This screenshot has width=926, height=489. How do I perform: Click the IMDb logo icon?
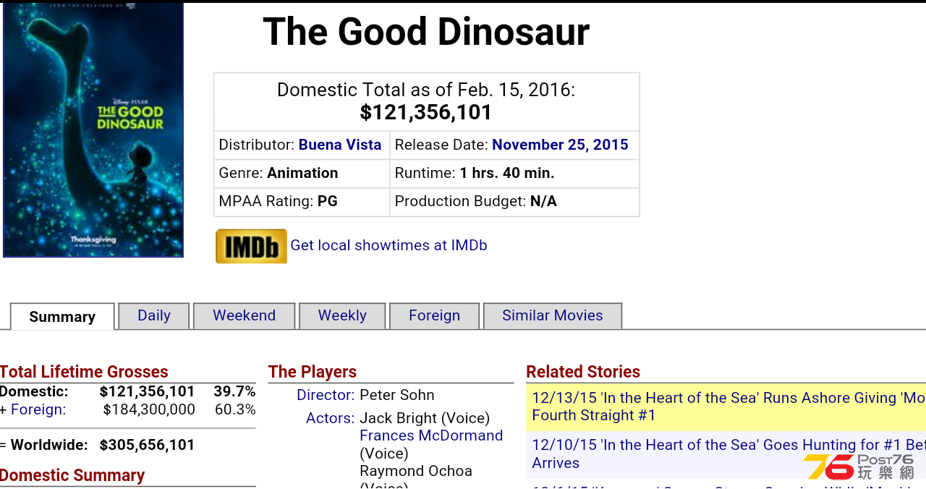(251, 246)
